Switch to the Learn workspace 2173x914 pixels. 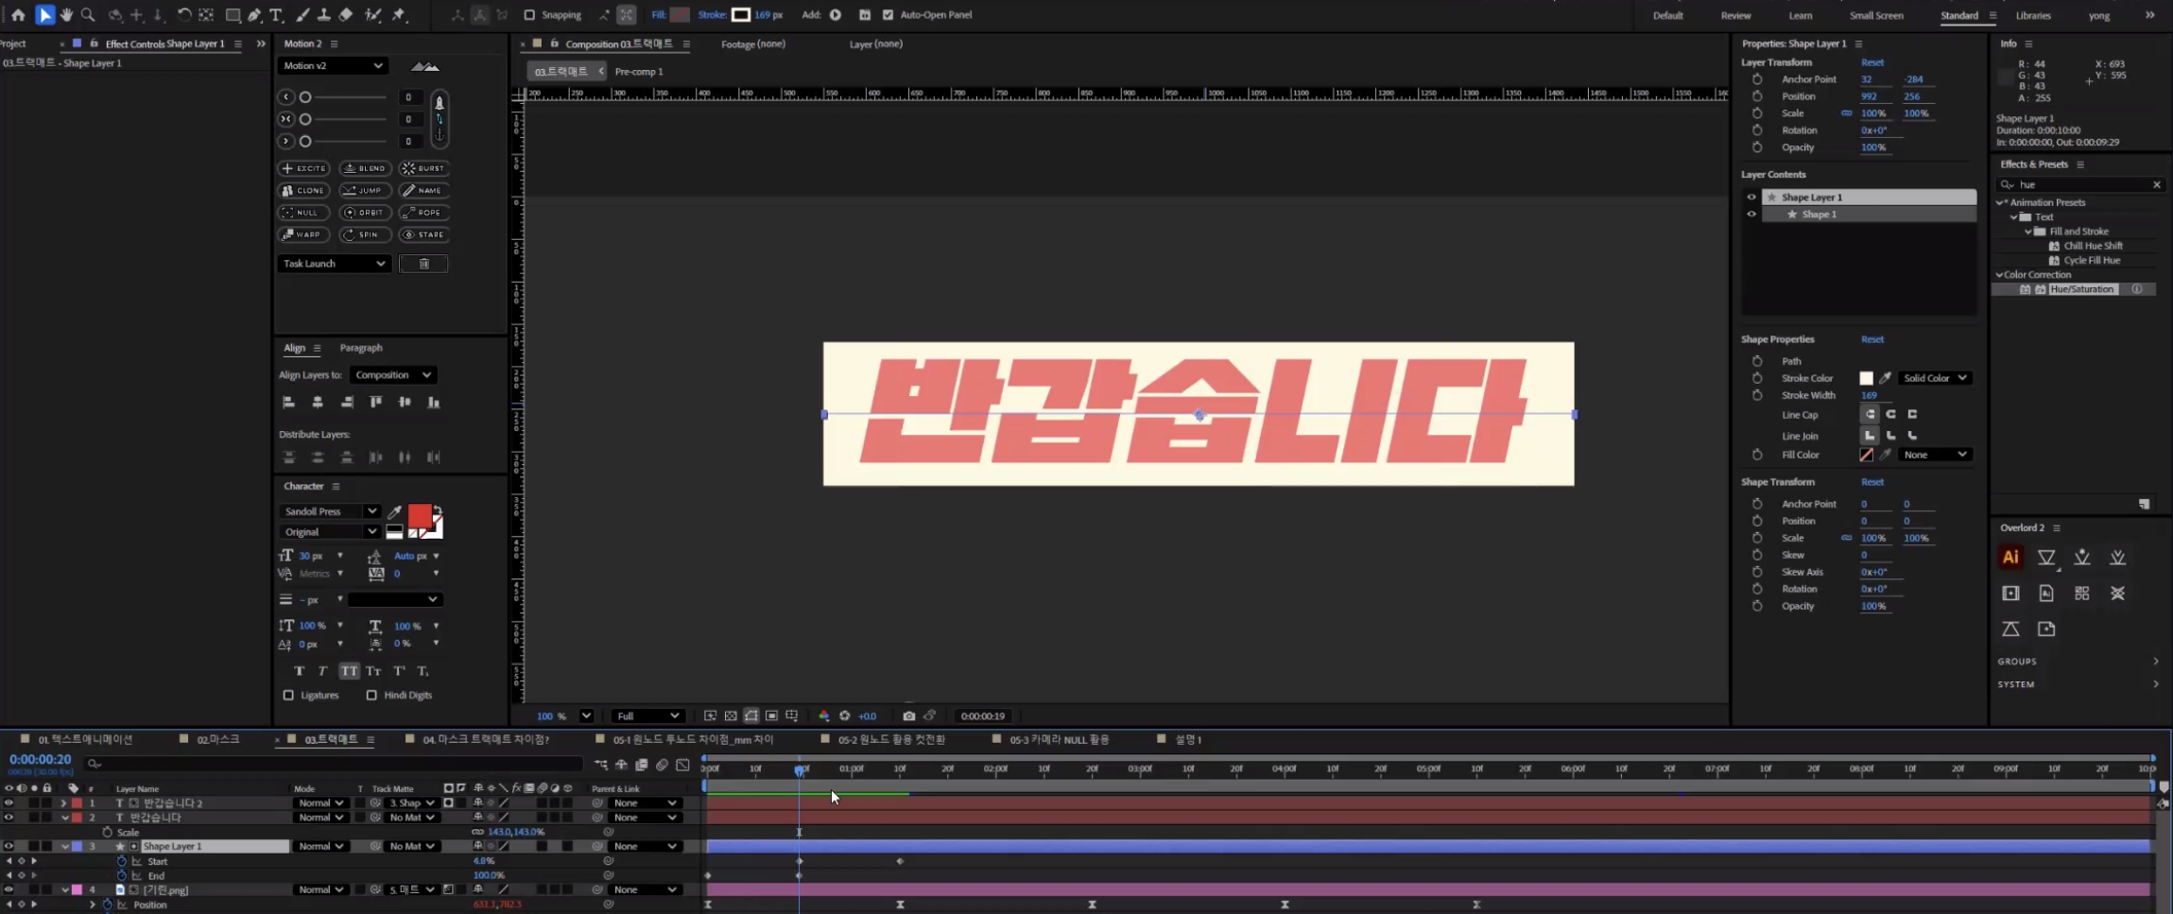pyautogui.click(x=1801, y=16)
